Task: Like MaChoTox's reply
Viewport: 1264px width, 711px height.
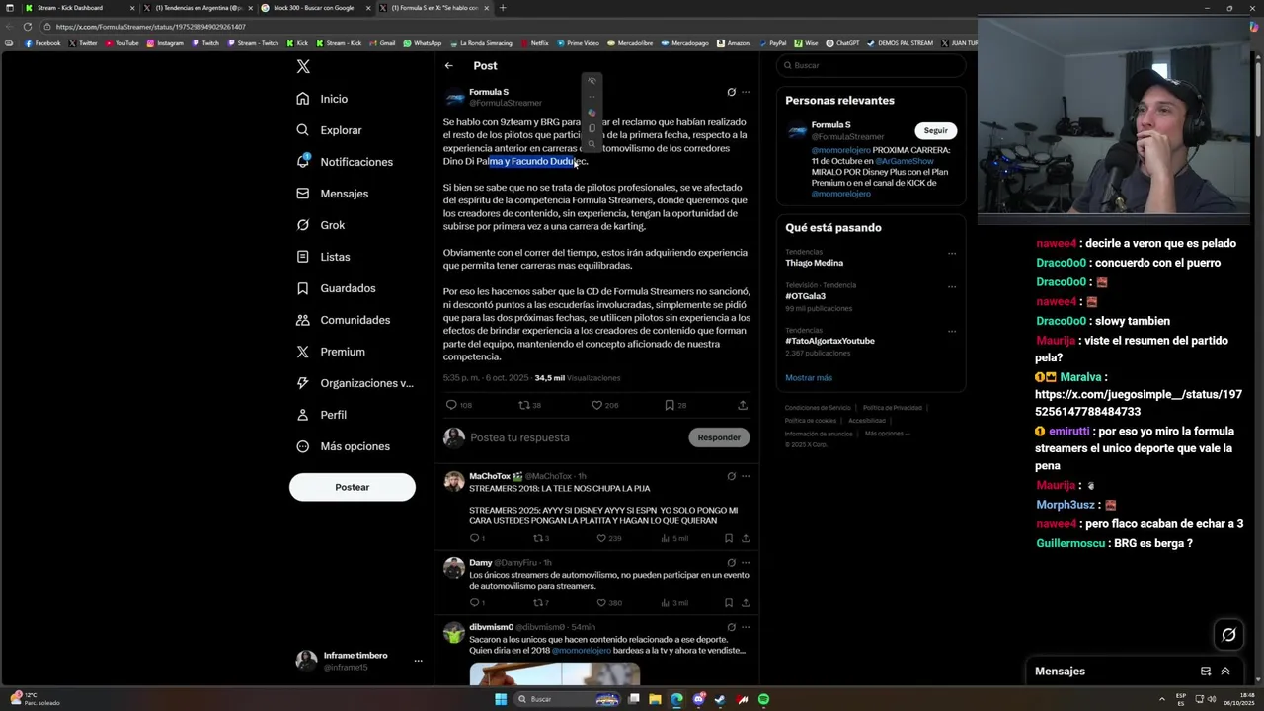Action: coord(608,538)
